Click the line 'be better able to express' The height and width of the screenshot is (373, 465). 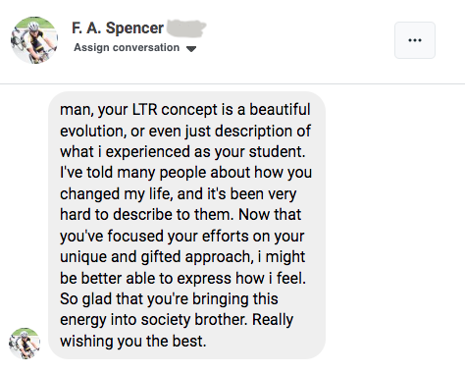[183, 279]
